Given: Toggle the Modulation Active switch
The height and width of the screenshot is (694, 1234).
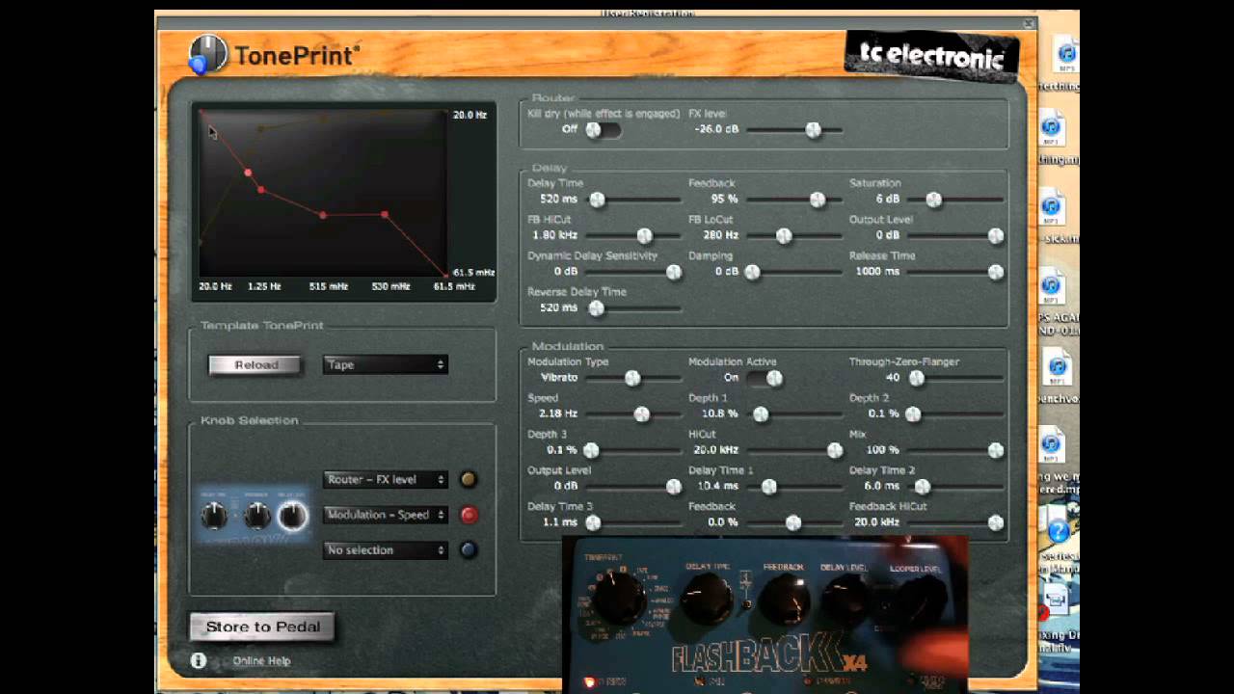Looking at the screenshot, I should 764,378.
